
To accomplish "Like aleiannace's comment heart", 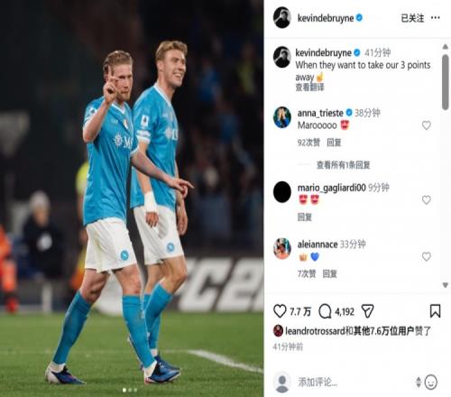I will (x=426, y=256).
